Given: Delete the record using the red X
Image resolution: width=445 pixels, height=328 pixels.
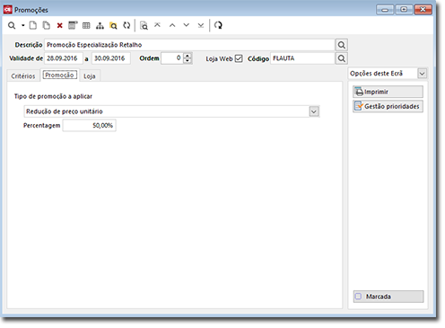Looking at the screenshot, I should [x=60, y=26].
